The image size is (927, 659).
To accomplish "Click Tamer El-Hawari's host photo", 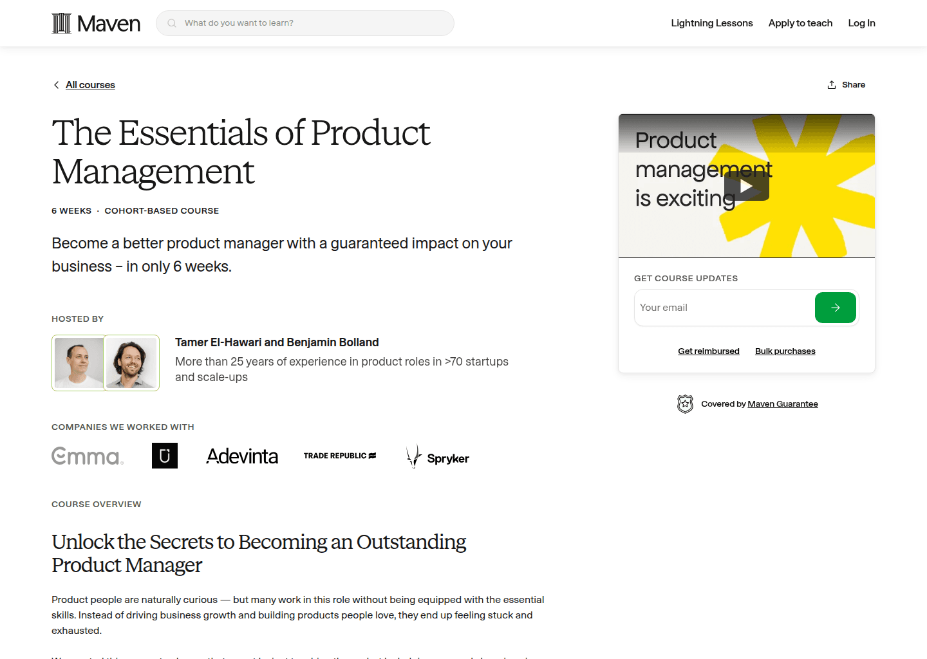I will coord(79,362).
